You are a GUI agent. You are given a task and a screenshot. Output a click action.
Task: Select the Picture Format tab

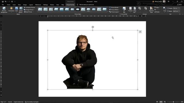click(70, 5)
